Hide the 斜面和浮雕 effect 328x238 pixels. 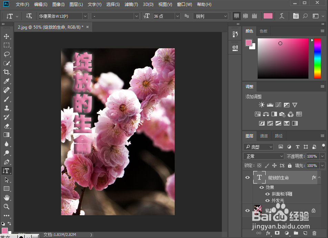pos(267,194)
